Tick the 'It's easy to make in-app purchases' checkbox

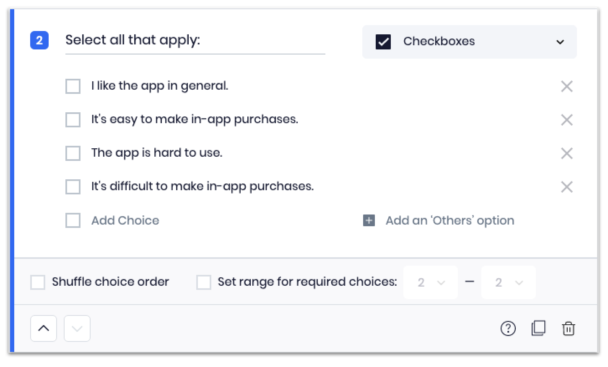pyautogui.click(x=73, y=120)
